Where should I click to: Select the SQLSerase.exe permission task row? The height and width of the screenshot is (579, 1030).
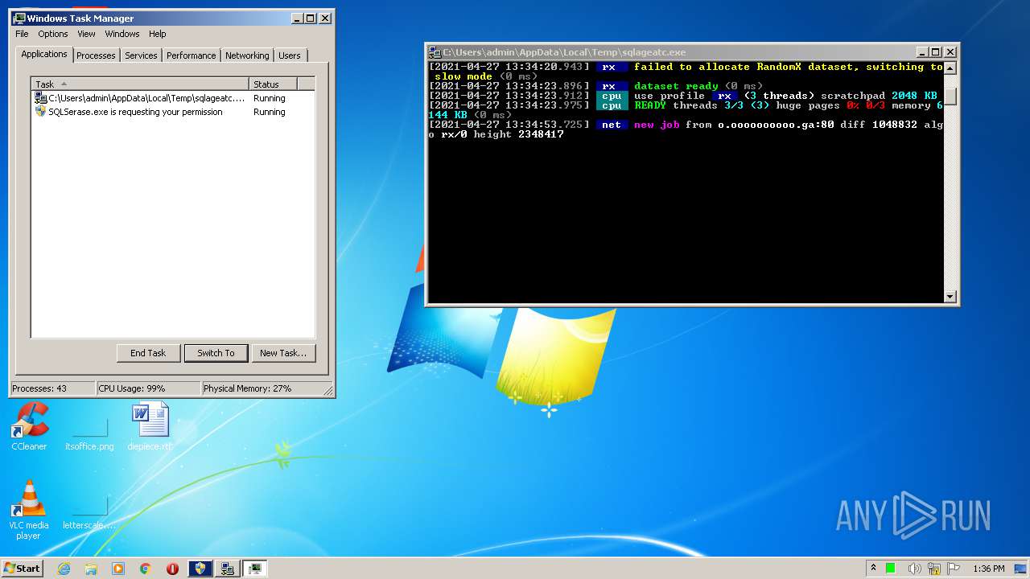point(172,112)
